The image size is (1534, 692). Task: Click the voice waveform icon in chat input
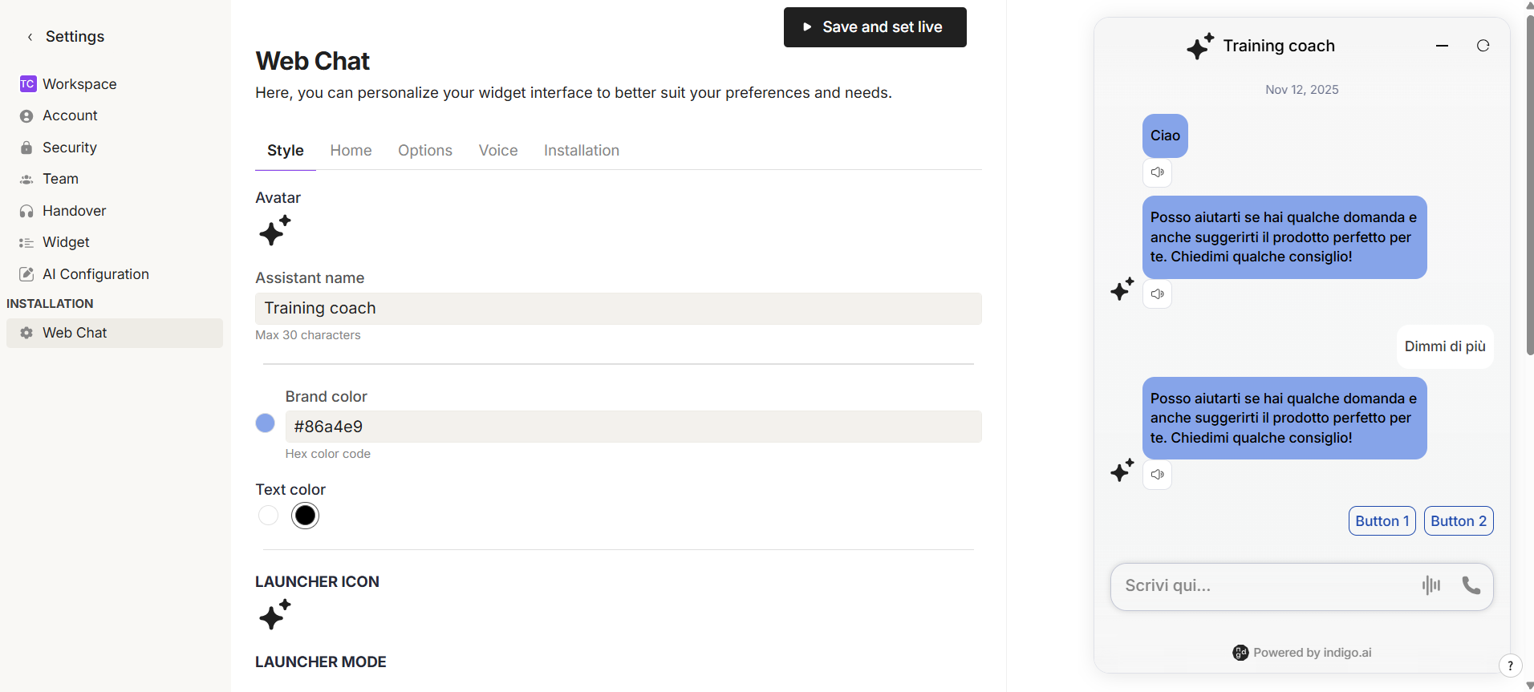[1431, 585]
